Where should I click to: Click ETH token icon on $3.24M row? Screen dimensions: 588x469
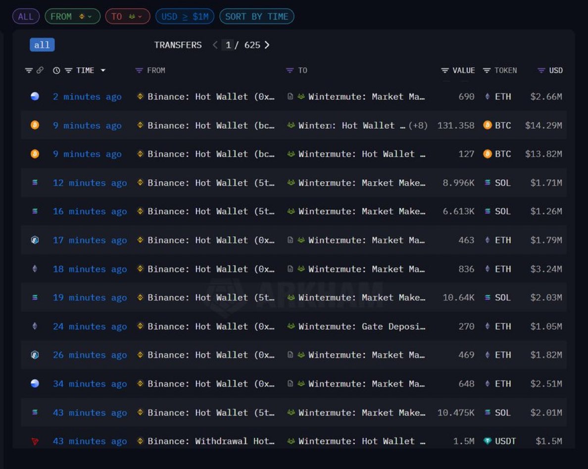(488, 268)
